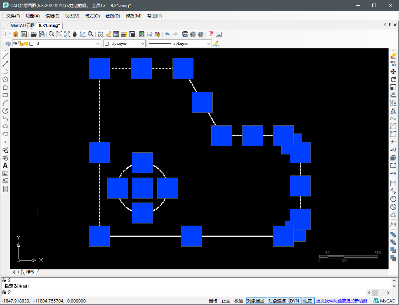This screenshot has height=305, width=399.
Task: Open the ByLayer color dropdown
Action: tap(143, 43)
